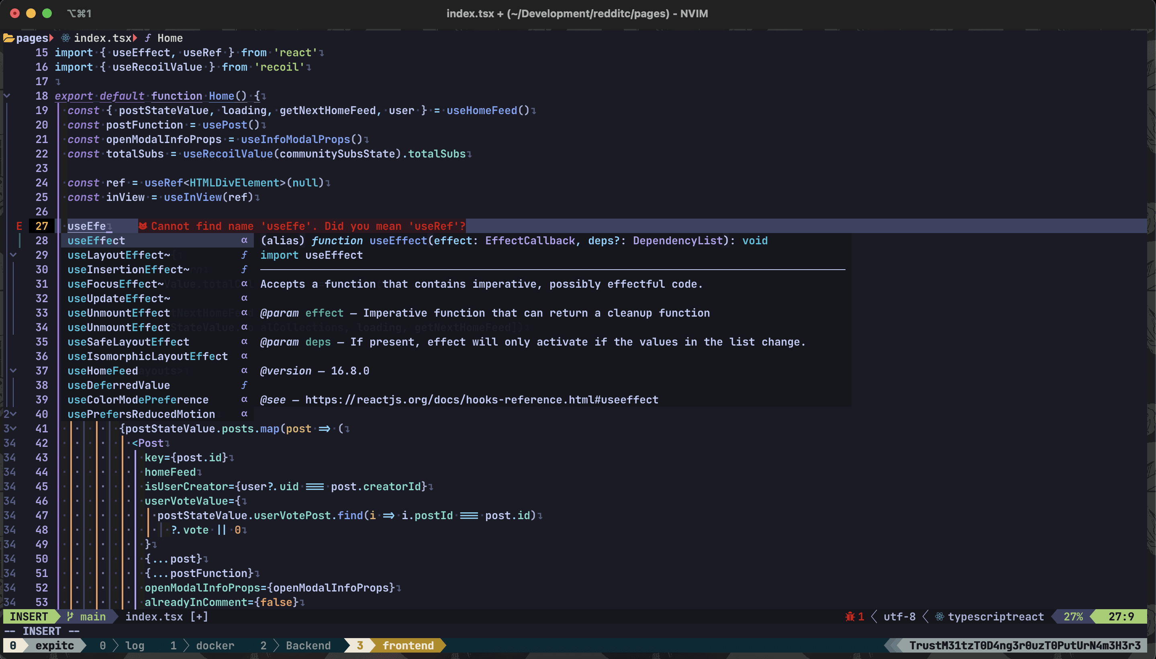Click the typescriptreact filetype indicator
The image size is (1156, 659).
(x=996, y=616)
